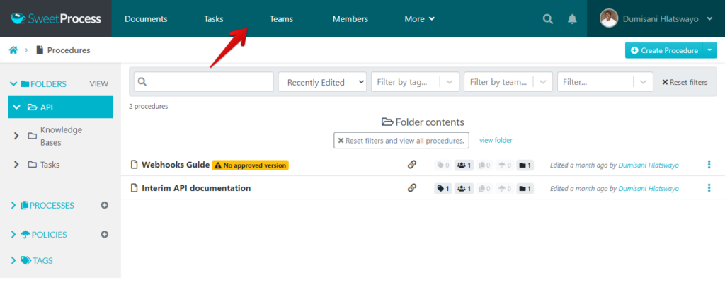
Task: Expand the Knowledge Bases folder
Action: [16, 136]
